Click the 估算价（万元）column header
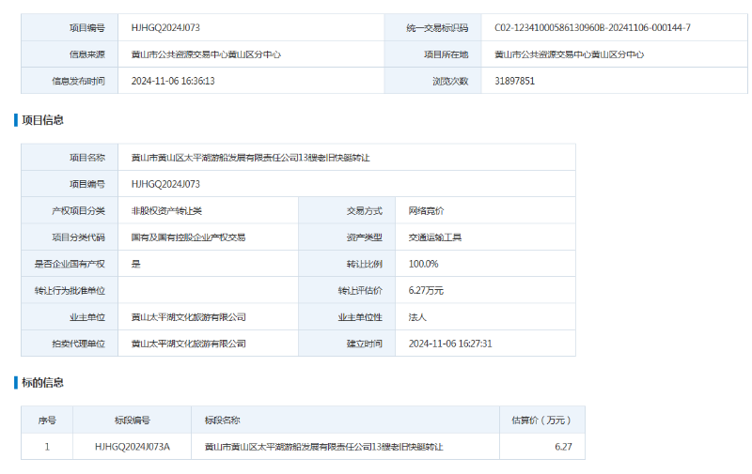Screen dimensions: 752x474 pyautogui.click(x=540, y=420)
